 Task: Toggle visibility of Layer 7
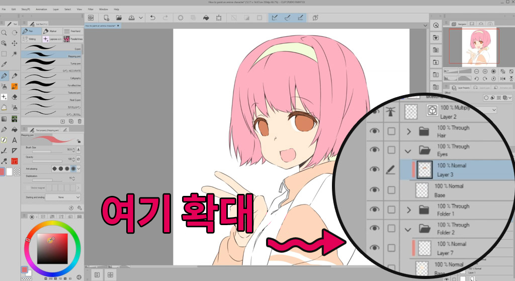click(x=373, y=247)
